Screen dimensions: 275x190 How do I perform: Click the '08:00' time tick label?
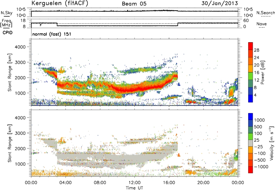(100, 183)
